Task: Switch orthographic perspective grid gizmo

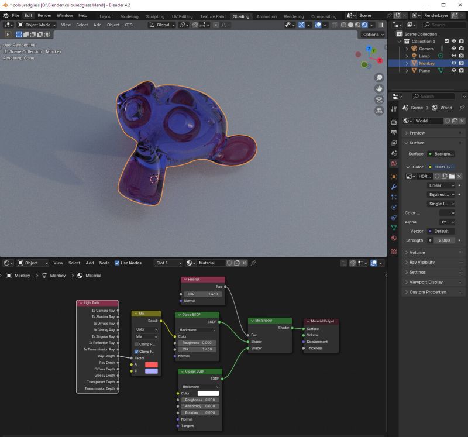Action: coord(379,111)
